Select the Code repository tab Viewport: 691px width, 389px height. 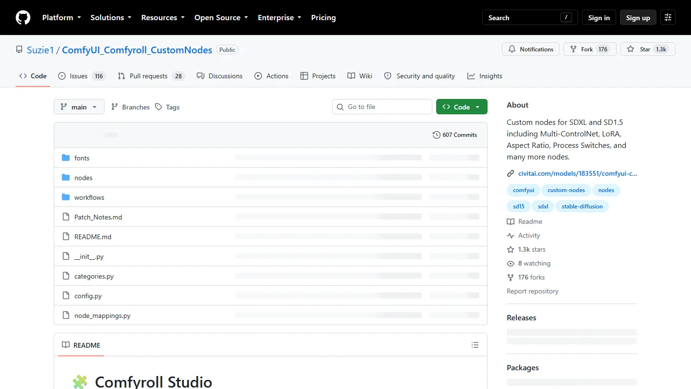point(33,76)
